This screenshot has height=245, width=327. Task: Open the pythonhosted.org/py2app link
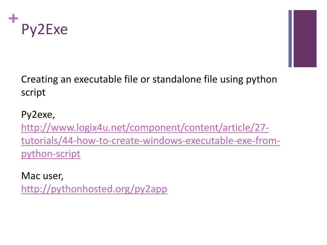(94, 189)
